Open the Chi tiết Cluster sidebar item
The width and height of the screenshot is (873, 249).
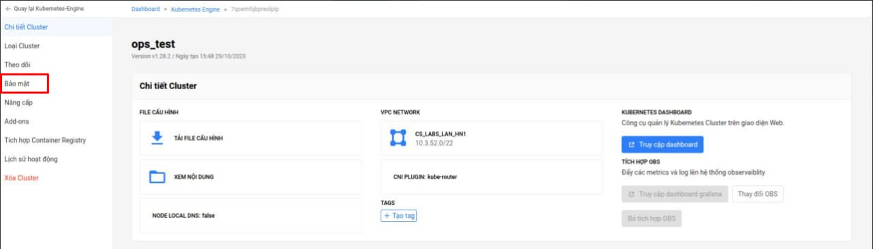point(26,27)
